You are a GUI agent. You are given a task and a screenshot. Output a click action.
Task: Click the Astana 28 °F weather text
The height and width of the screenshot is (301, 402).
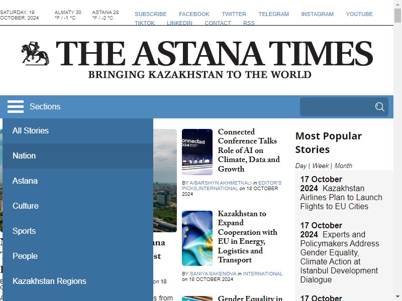pyautogui.click(x=106, y=15)
